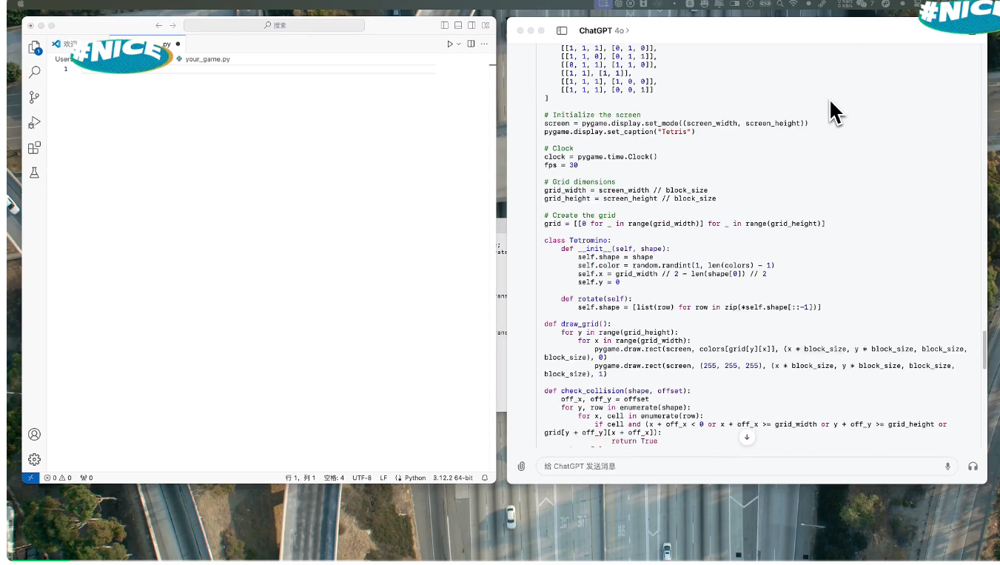
Task: Open the editor More Actions ellipsis
Action: tap(486, 44)
